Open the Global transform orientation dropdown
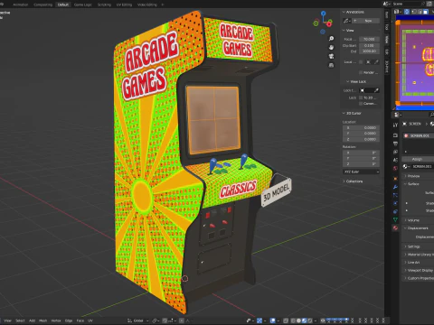434x325 pixels. point(138,320)
